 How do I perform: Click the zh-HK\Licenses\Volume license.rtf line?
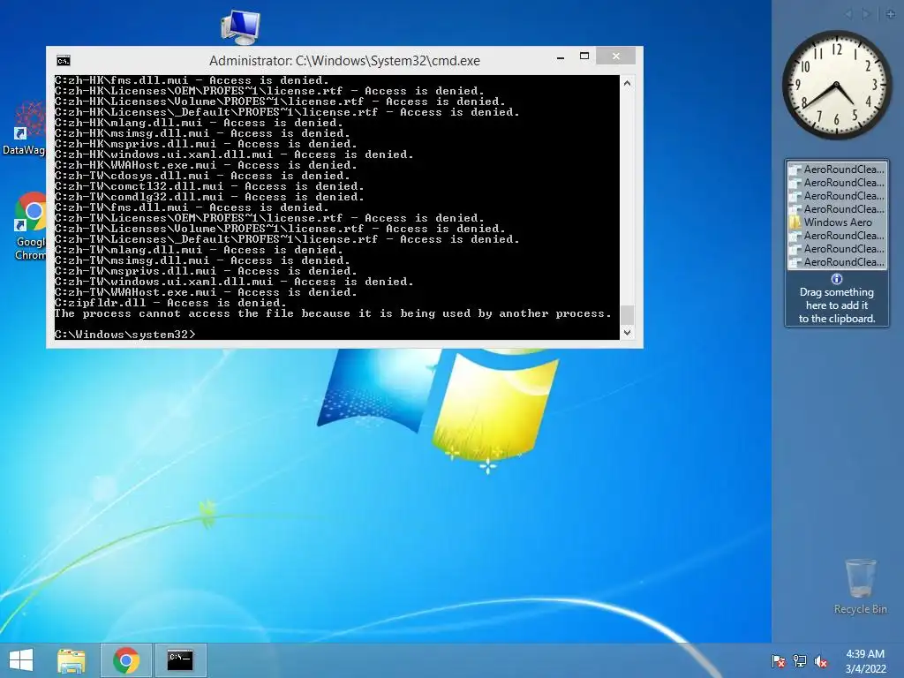coord(280,102)
